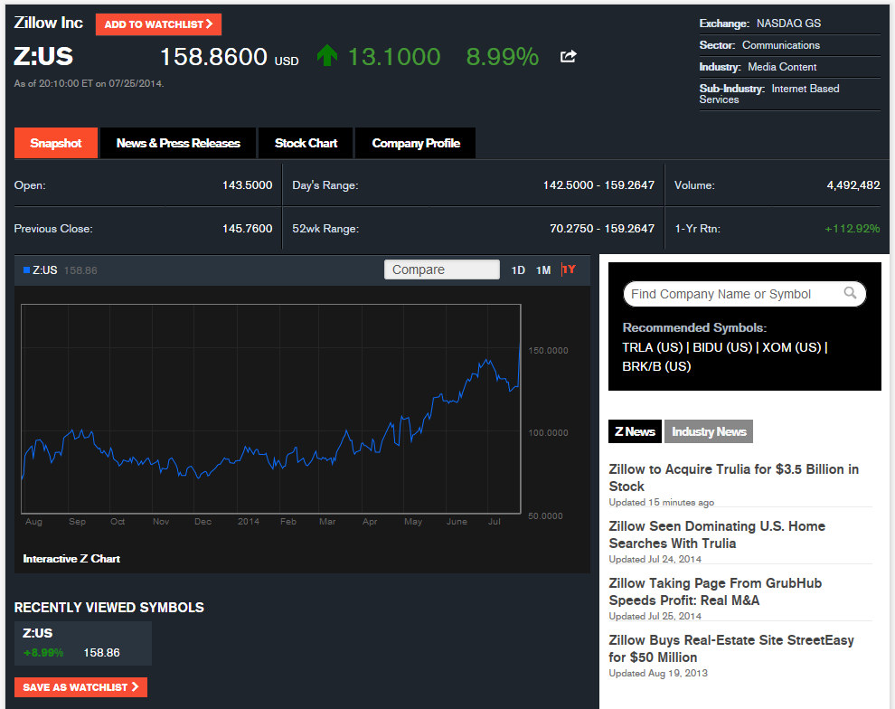Open the News & Press Releases tab

click(x=178, y=143)
